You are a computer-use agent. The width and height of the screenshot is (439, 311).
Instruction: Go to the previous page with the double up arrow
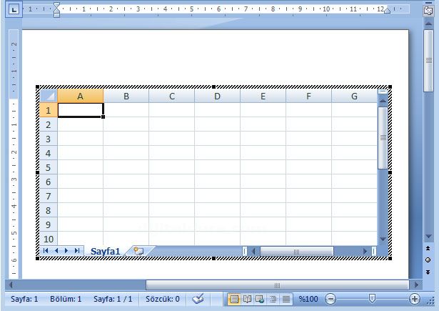tap(428, 248)
